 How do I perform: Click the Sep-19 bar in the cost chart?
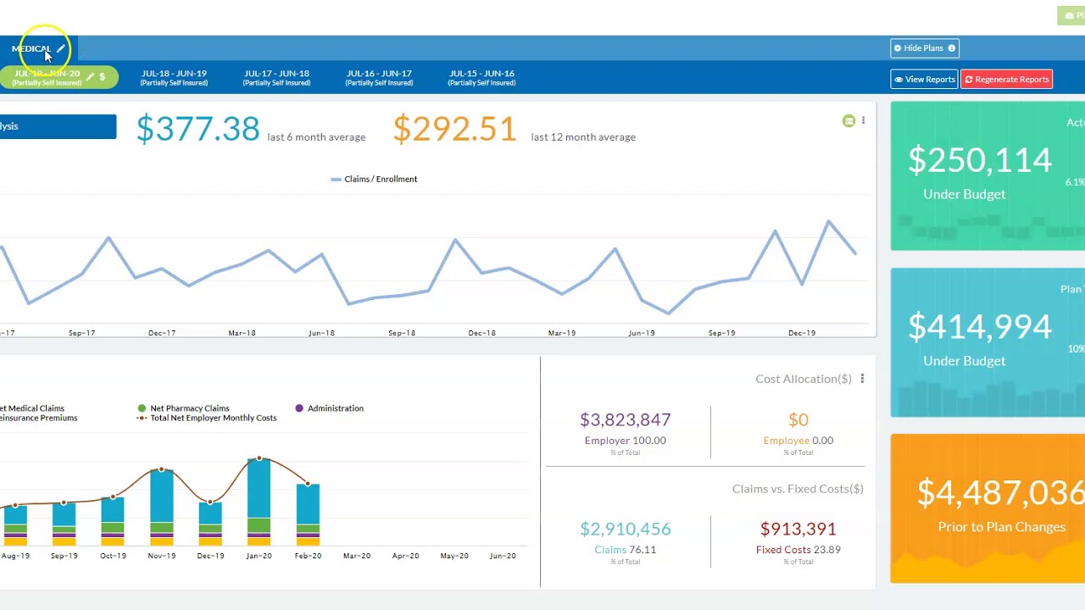[x=64, y=524]
